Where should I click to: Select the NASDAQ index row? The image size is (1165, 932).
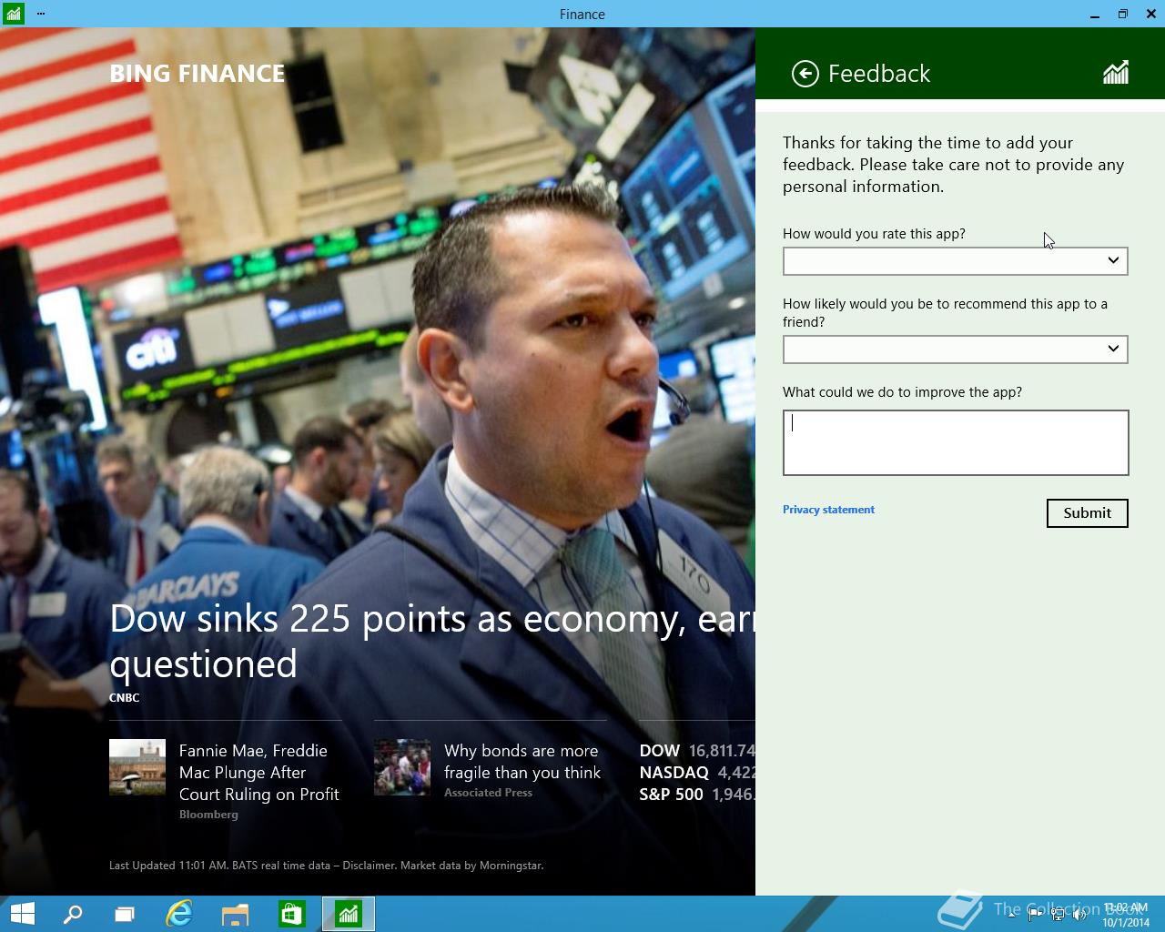point(697,773)
